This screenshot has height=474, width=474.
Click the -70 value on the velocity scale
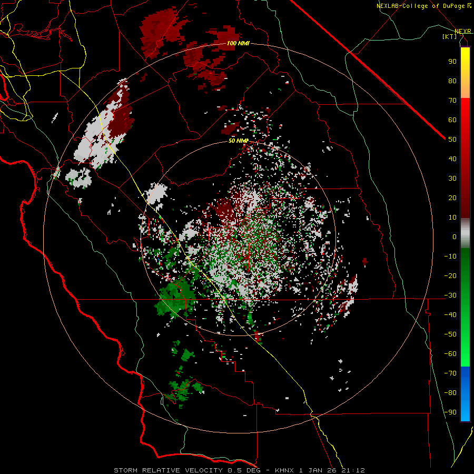click(x=450, y=373)
